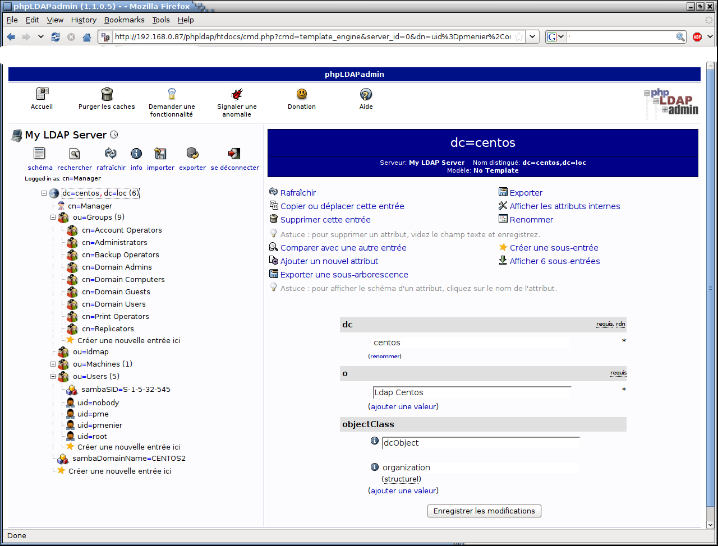
Task: Open the History menu
Action: pos(84,20)
